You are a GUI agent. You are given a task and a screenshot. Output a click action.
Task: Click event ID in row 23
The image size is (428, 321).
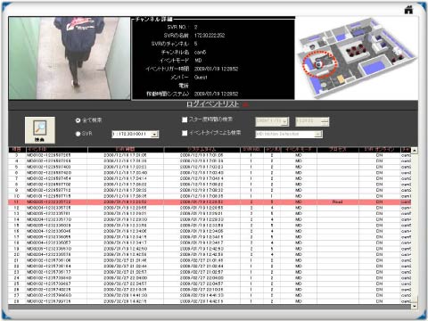click(x=49, y=272)
